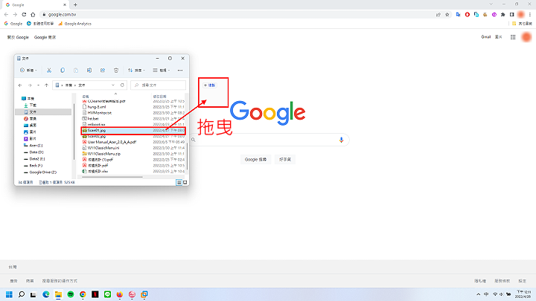This screenshot has width=536, height=301.
Task: Click File Explorer horizontal scrollbar
Action: [112, 177]
